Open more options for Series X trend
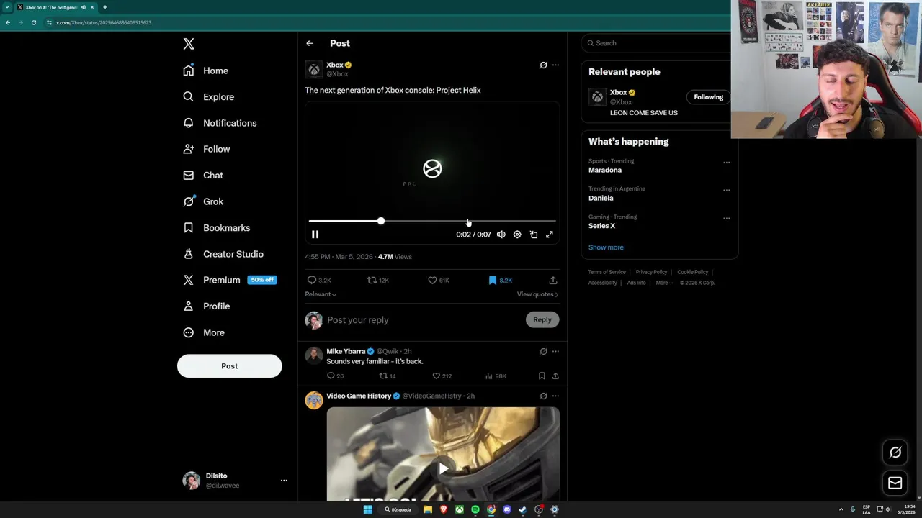 click(726, 218)
